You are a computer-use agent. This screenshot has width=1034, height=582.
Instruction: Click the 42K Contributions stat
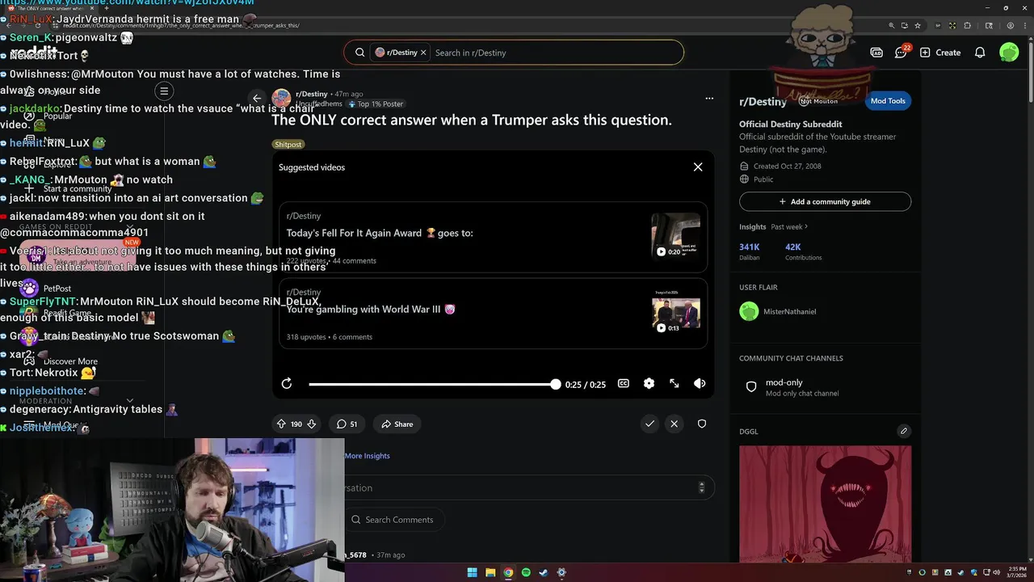(x=803, y=251)
